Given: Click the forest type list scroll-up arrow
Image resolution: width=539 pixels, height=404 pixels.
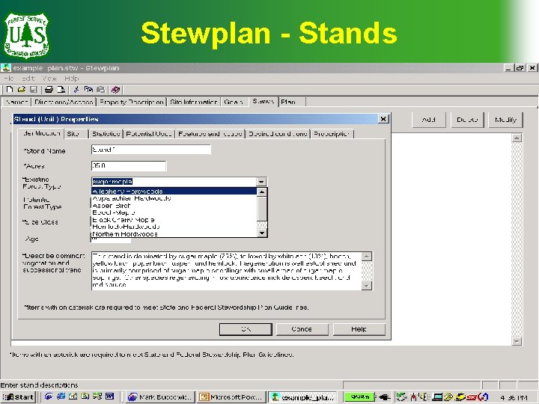Looking at the screenshot, I should click(262, 192).
